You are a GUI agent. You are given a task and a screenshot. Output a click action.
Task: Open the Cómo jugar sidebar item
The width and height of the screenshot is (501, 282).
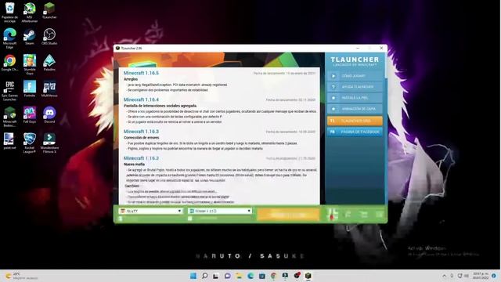tap(355, 76)
